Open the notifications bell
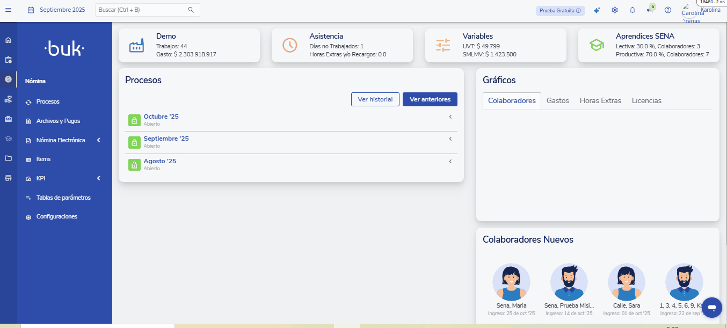Image resolution: width=727 pixels, height=328 pixels. (633, 10)
